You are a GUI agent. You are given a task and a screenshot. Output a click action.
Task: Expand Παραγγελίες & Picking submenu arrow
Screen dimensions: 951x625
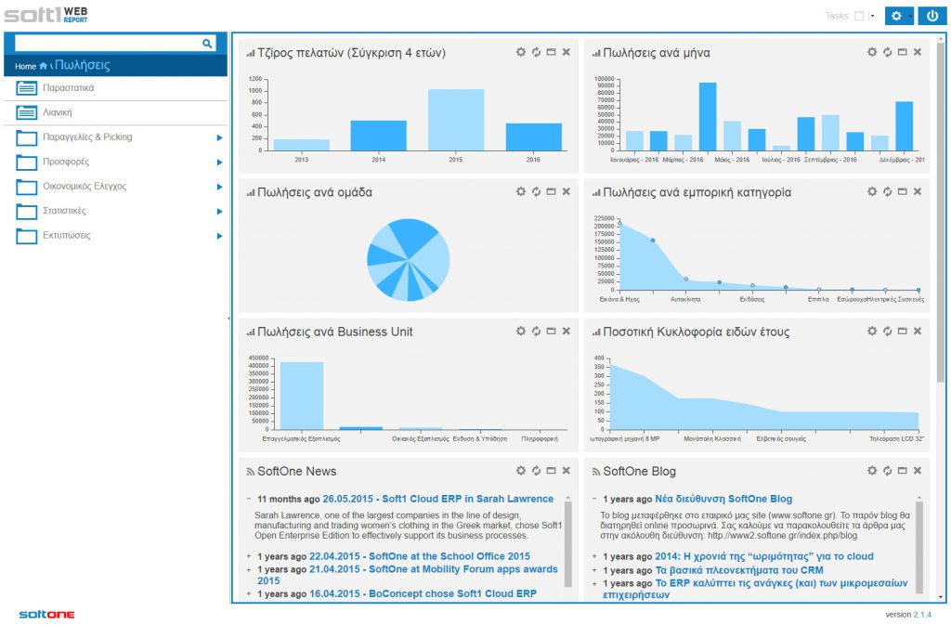coord(219,137)
